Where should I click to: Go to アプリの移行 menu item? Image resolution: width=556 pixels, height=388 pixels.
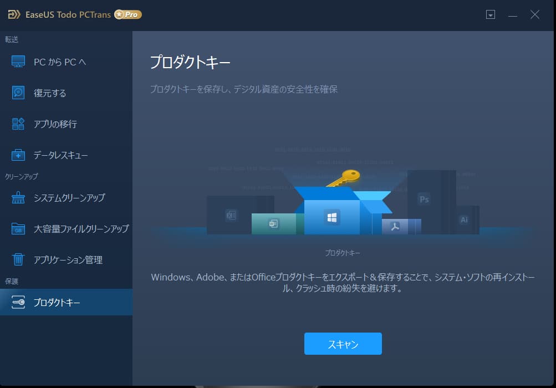(66, 124)
